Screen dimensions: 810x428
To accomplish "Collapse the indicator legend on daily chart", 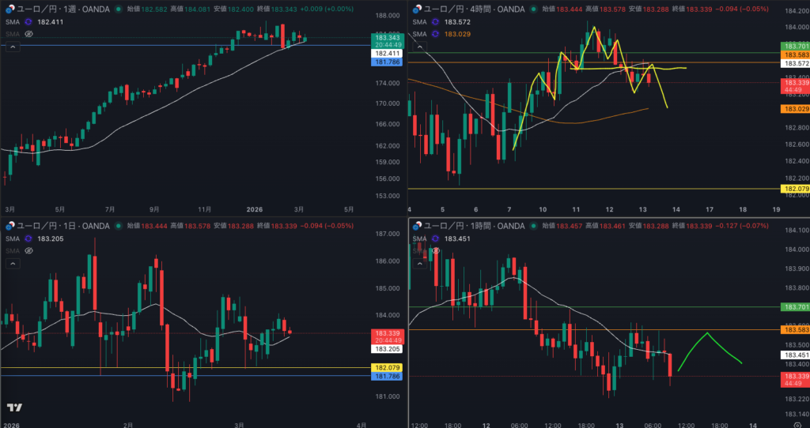I will (x=13, y=262).
